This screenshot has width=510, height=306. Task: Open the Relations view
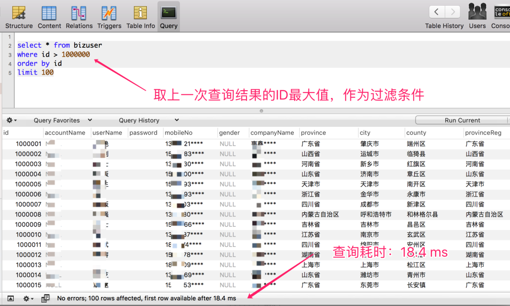pos(79,17)
